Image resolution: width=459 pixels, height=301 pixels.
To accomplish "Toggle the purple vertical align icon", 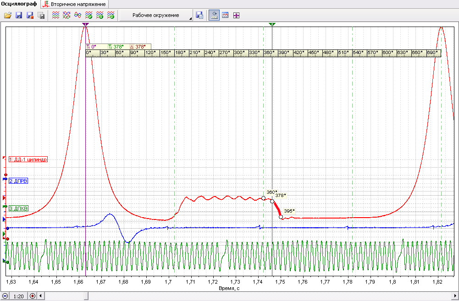I will click(236, 15).
